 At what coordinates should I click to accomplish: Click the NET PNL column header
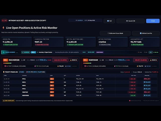coord(134,76)
